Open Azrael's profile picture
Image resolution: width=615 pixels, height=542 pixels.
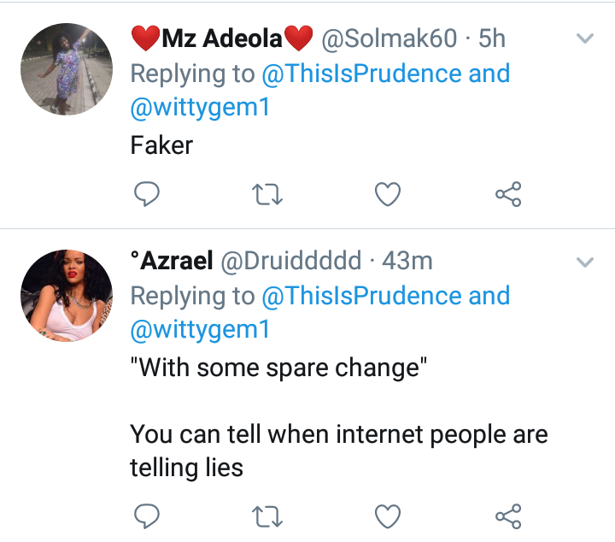(67, 292)
